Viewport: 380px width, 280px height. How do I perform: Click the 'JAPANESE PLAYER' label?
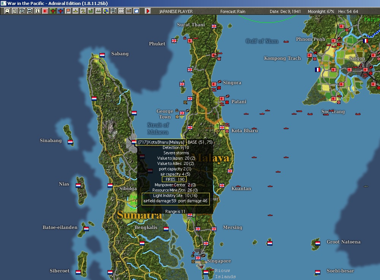176,11
